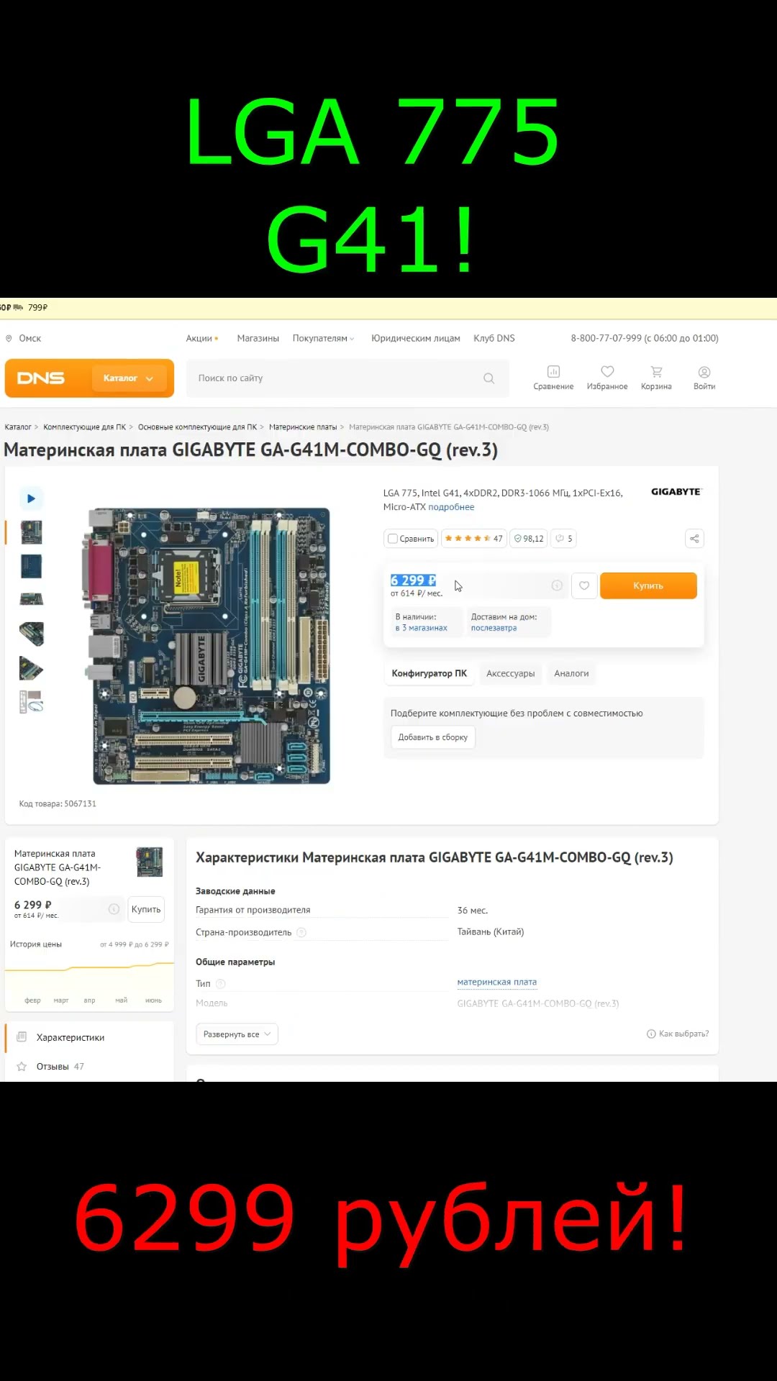Open Избранное favorites heart in header
Viewport: 777px width, 1381px height.
coord(607,378)
